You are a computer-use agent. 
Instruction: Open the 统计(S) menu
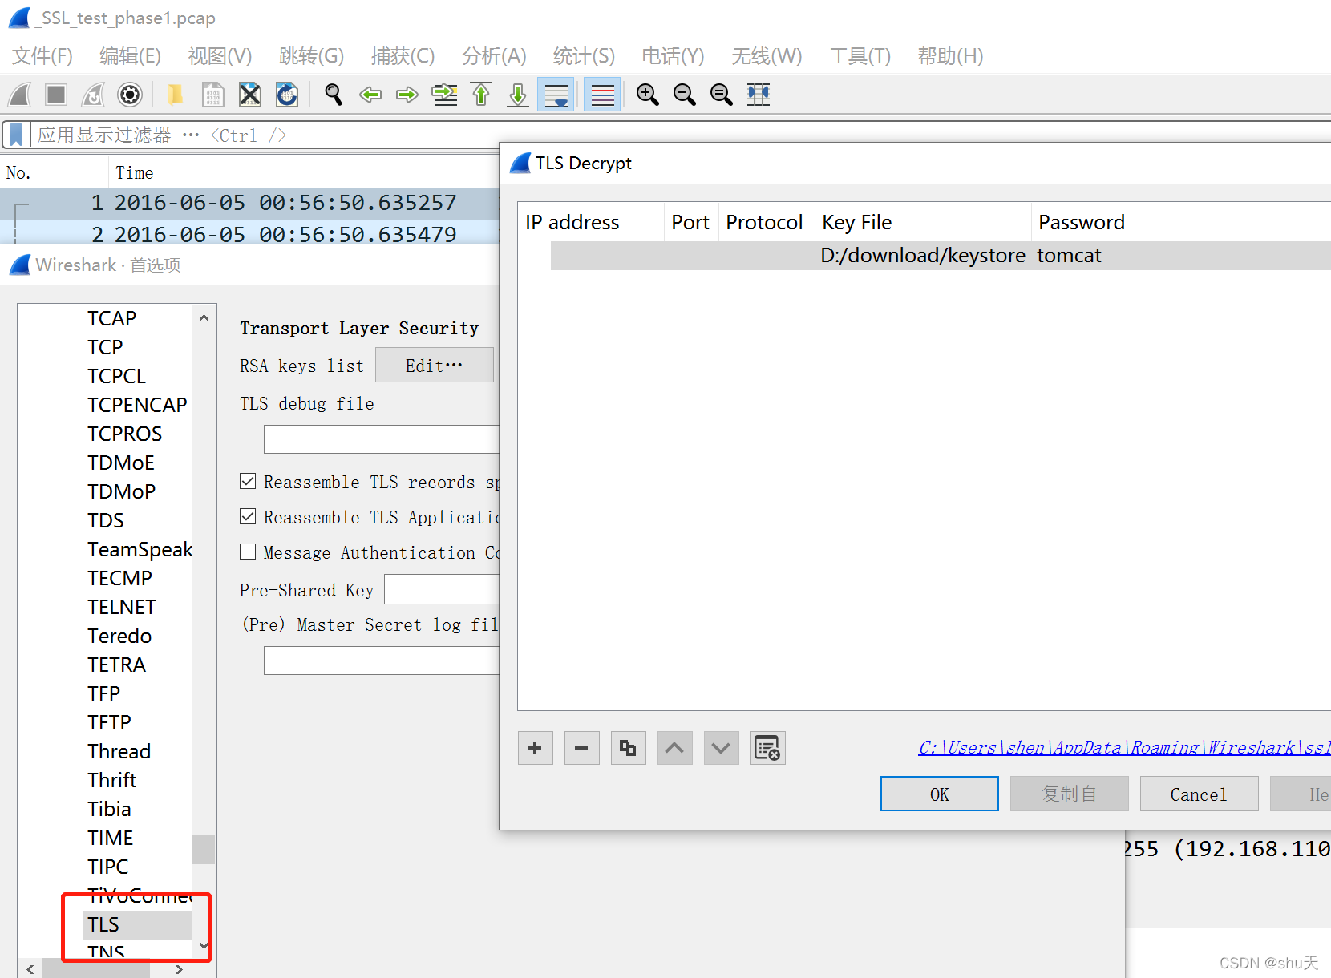tap(584, 56)
